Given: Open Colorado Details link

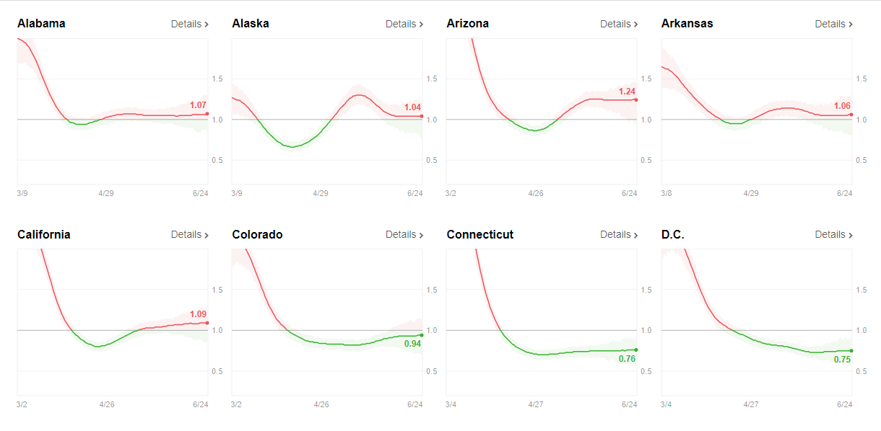Looking at the screenshot, I should click(404, 234).
